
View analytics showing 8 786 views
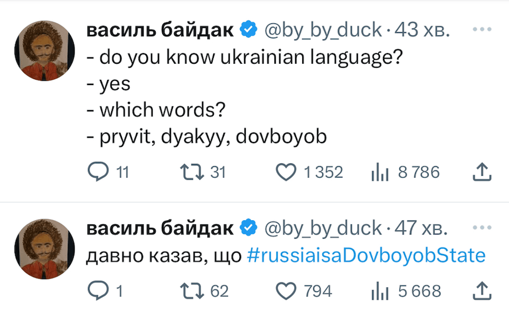click(378, 172)
